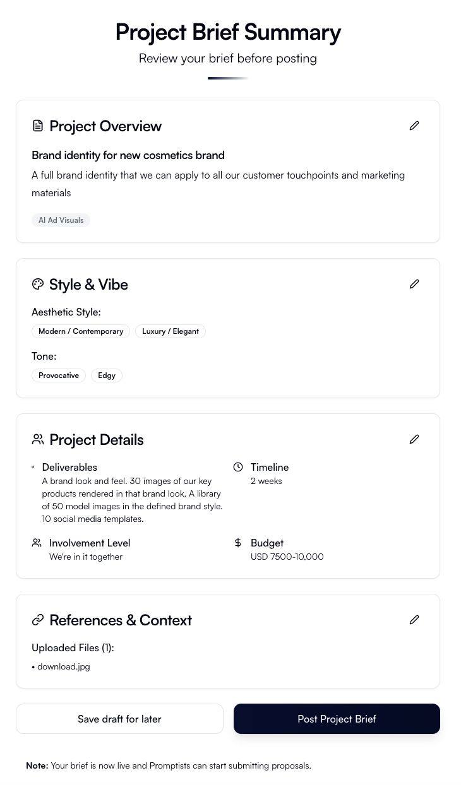461x785 pixels.
Task: Click the clock icon beside Timeline
Action: click(238, 467)
